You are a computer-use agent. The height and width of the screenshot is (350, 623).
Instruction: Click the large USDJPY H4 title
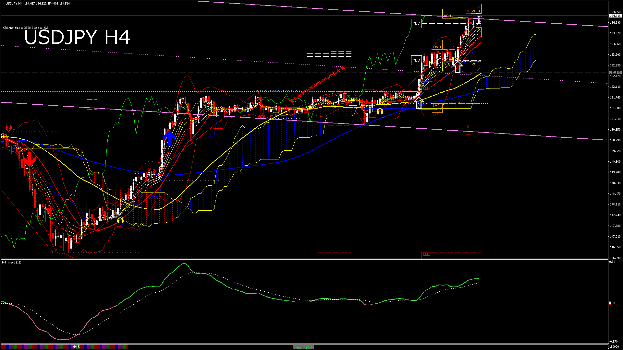77,37
